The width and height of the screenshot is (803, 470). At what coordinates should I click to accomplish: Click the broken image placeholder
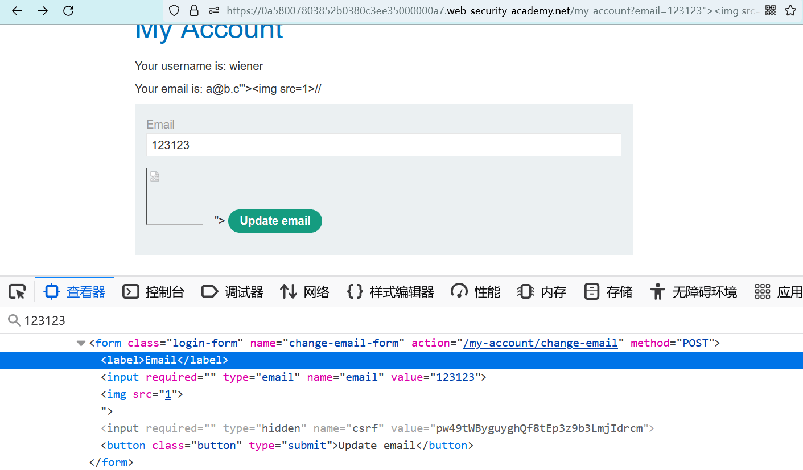coord(174,196)
